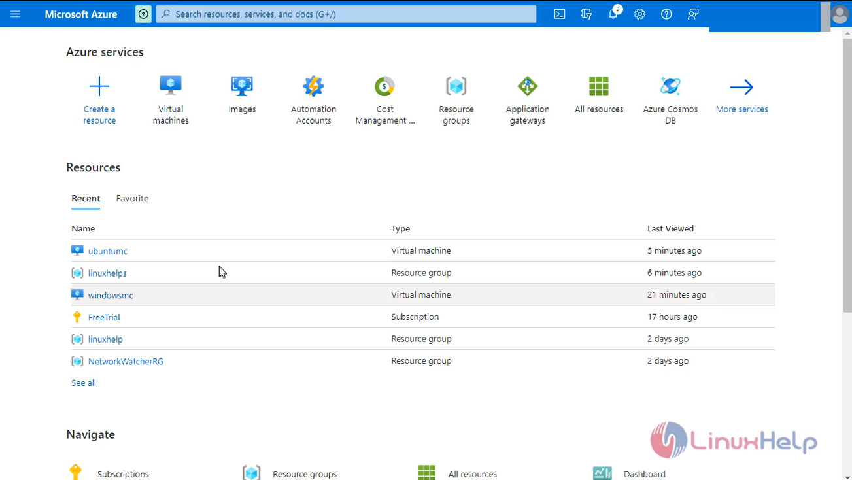852x480 pixels.
Task: Click the Name column header
Action: [83, 229]
